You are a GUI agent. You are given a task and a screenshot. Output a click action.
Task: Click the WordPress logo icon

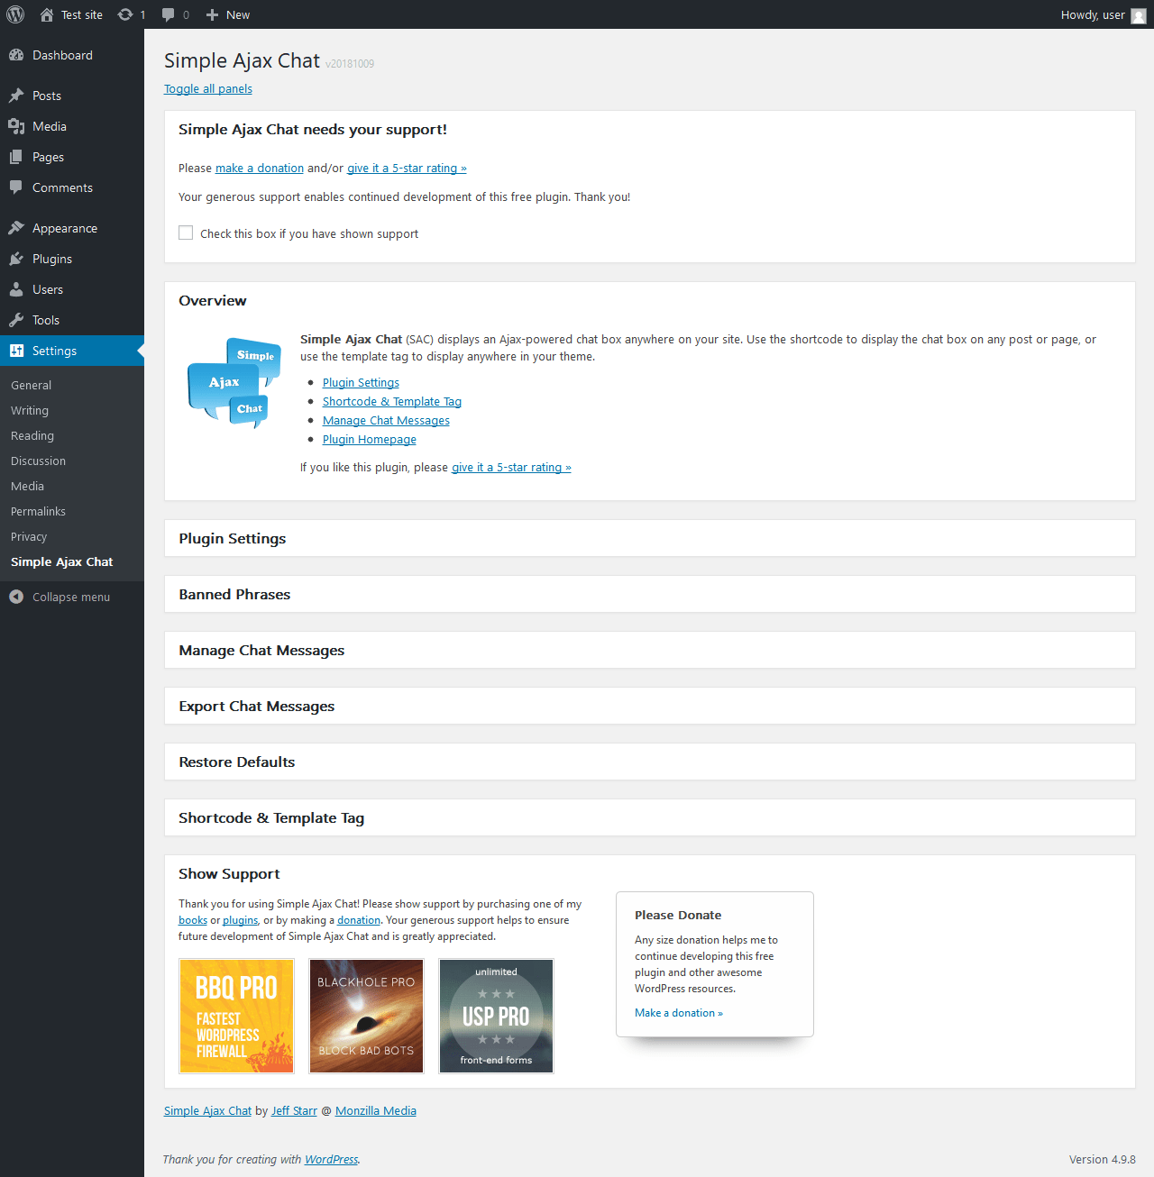15,14
